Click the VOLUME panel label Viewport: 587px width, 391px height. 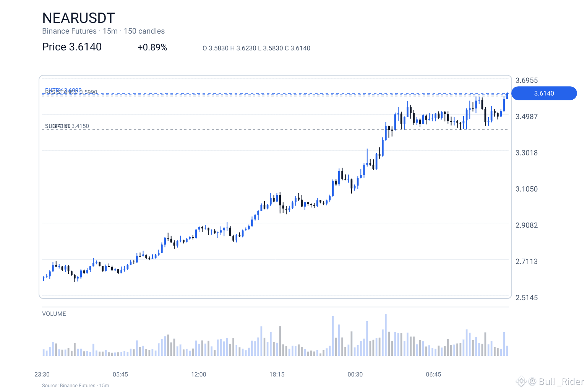point(54,313)
